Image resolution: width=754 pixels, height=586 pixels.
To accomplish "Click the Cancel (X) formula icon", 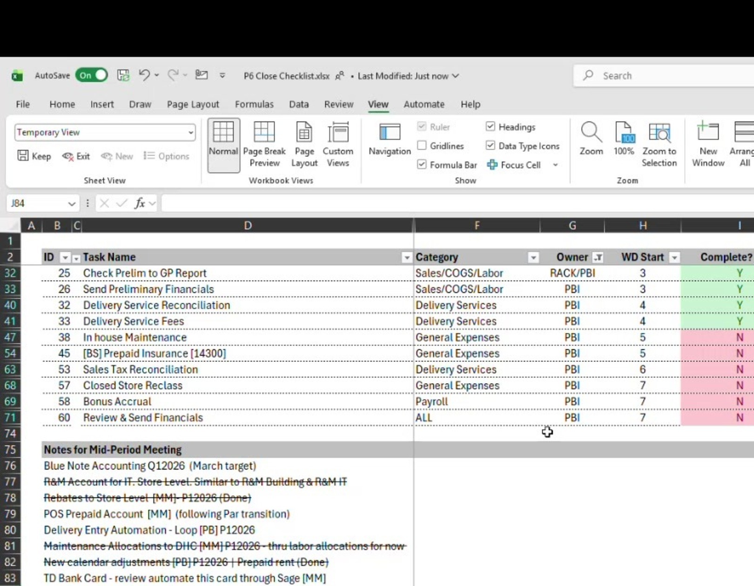I will pos(104,203).
